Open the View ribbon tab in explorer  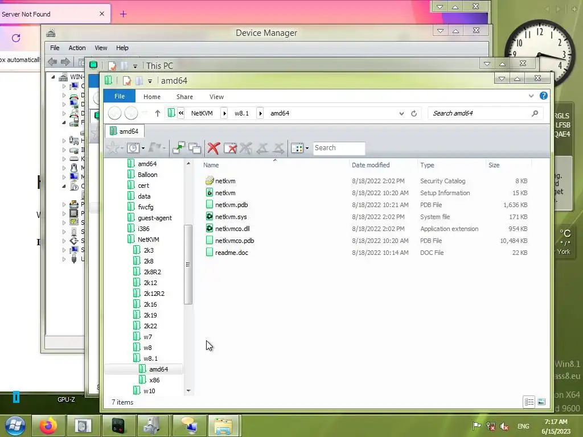(x=216, y=97)
